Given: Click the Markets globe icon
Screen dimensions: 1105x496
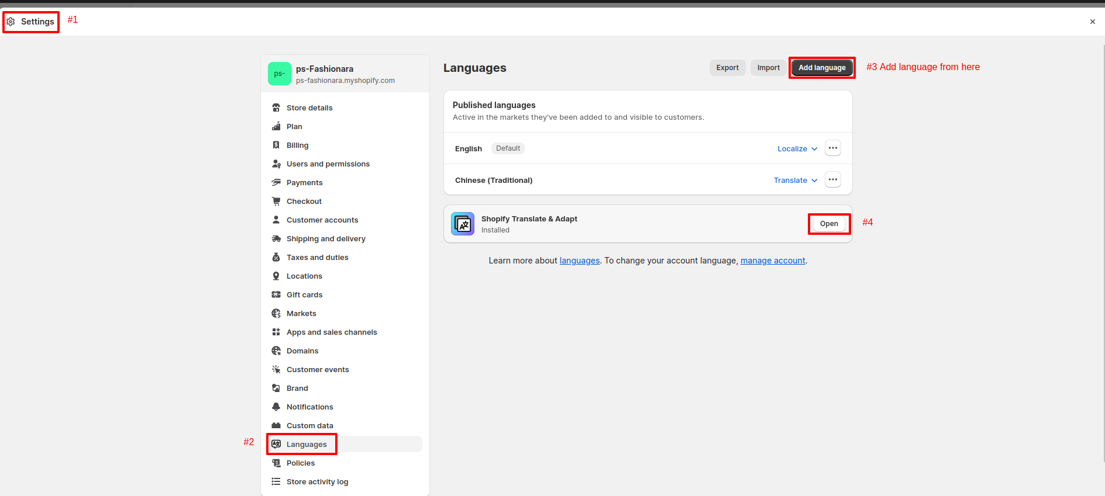Looking at the screenshot, I should [276, 313].
